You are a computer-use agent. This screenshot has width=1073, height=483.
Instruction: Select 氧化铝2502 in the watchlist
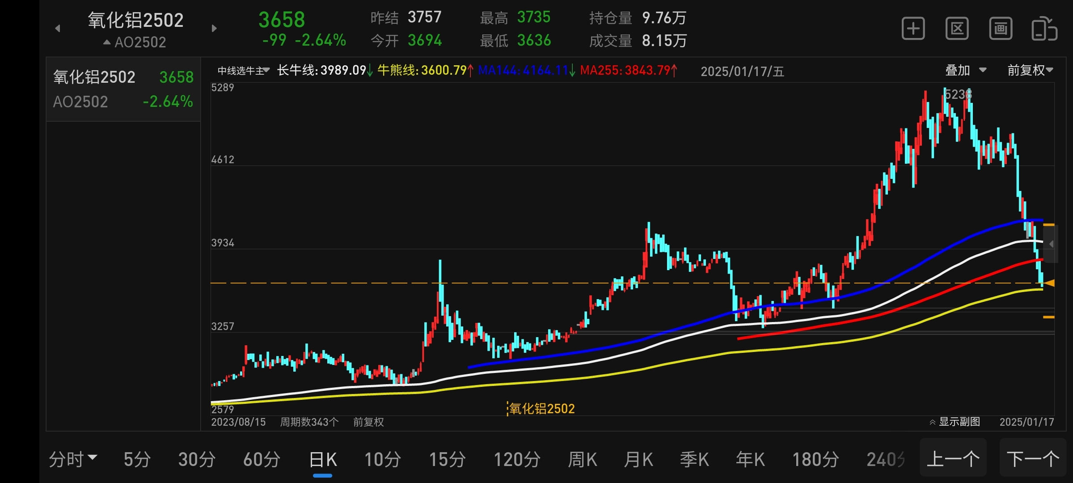pyautogui.click(x=123, y=89)
